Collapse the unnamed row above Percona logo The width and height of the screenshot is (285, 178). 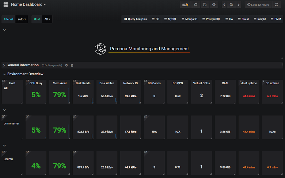click(x=4, y=30)
